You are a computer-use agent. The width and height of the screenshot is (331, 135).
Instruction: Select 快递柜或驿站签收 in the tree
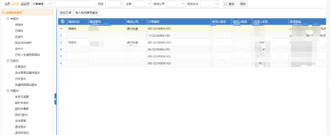(26, 85)
